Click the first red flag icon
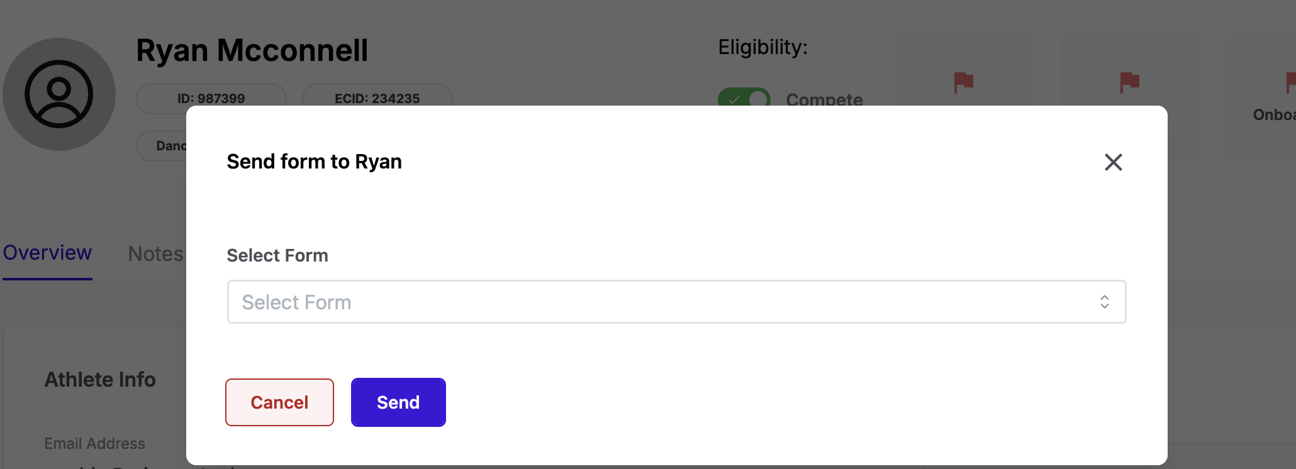 [x=963, y=82]
